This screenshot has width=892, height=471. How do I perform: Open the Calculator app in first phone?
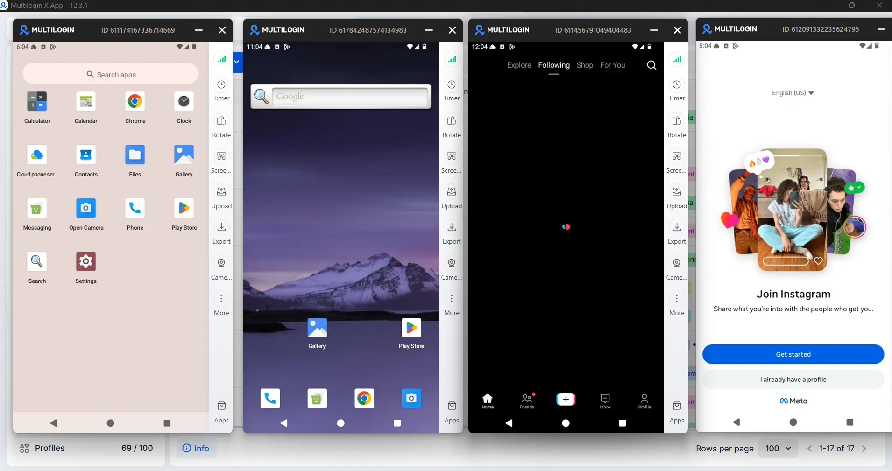[37, 107]
